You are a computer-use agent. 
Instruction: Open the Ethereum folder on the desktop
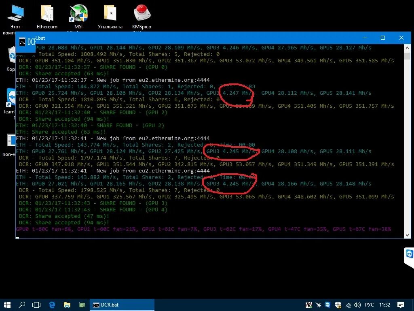click(47, 16)
